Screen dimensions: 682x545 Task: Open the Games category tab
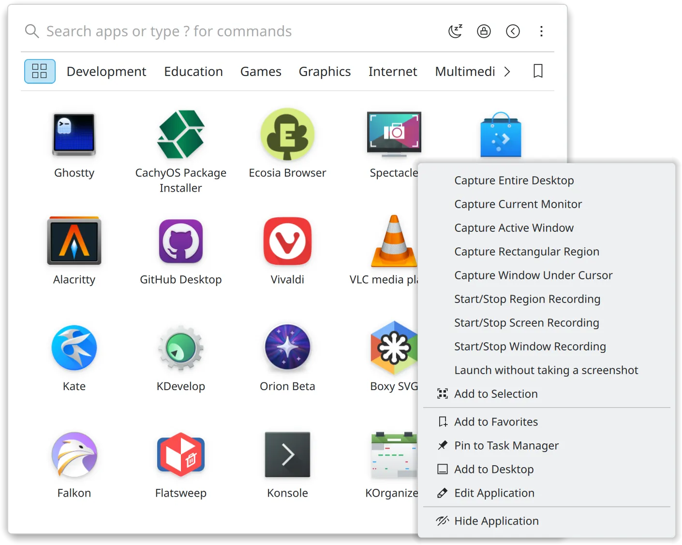pyautogui.click(x=261, y=72)
